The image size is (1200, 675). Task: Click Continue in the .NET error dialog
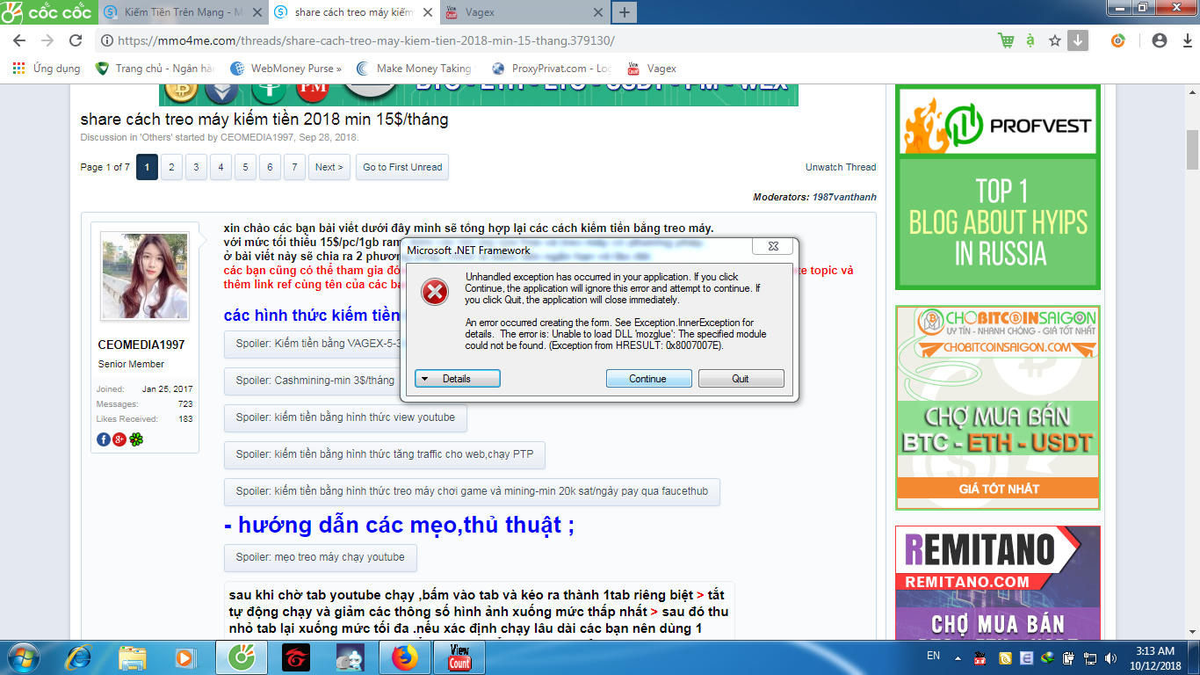tap(647, 379)
